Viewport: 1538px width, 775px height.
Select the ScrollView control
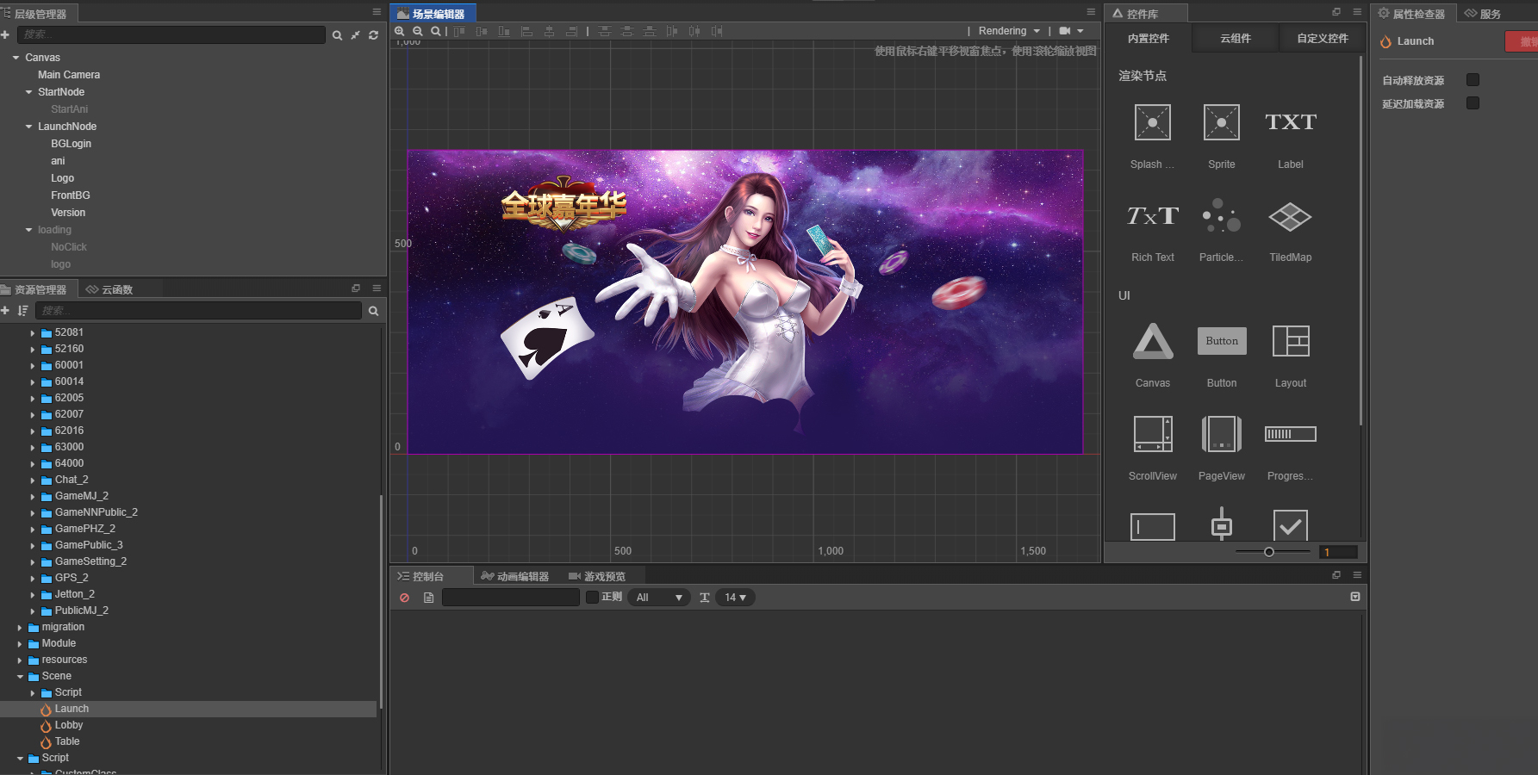pyautogui.click(x=1153, y=434)
